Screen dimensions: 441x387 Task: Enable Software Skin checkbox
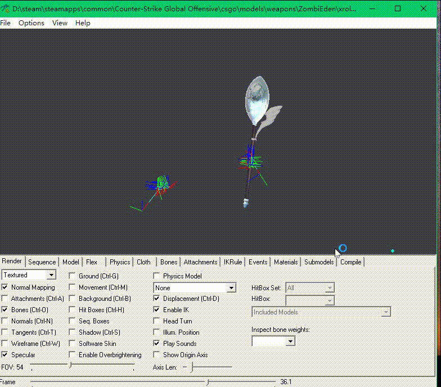(x=72, y=343)
